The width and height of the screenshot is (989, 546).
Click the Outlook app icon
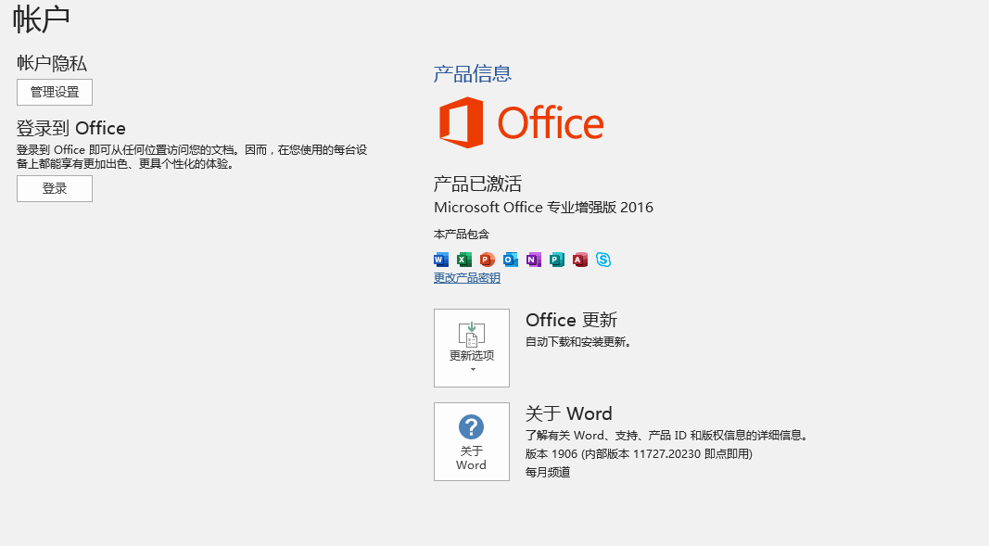pos(511,260)
